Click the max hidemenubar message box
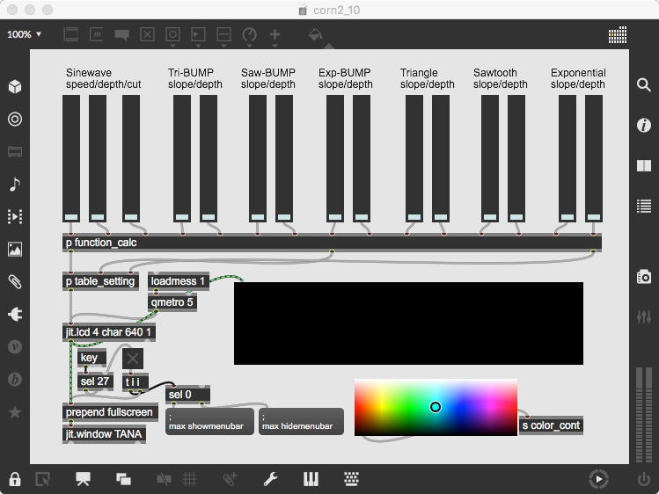This screenshot has height=494, width=659. 301,421
